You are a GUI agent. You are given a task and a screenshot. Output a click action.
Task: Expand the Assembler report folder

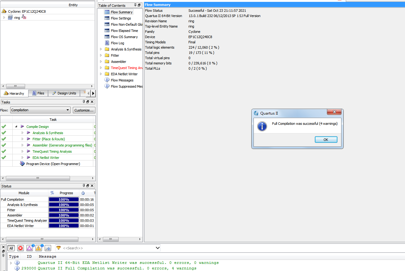pyautogui.click(x=101, y=62)
